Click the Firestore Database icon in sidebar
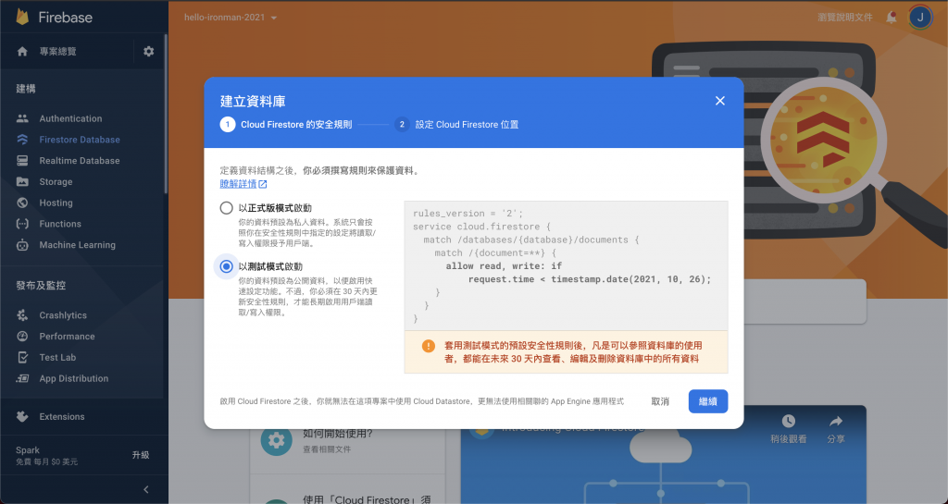The width and height of the screenshot is (948, 504). coord(22,140)
